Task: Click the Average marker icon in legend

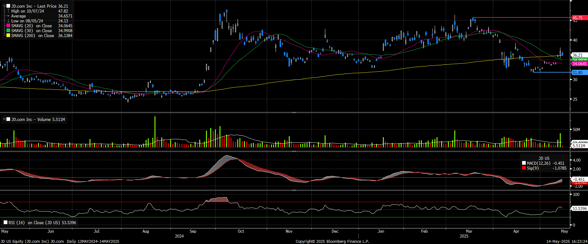Action: point(8,16)
